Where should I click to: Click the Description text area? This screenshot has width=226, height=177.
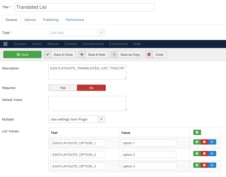tap(87, 72)
